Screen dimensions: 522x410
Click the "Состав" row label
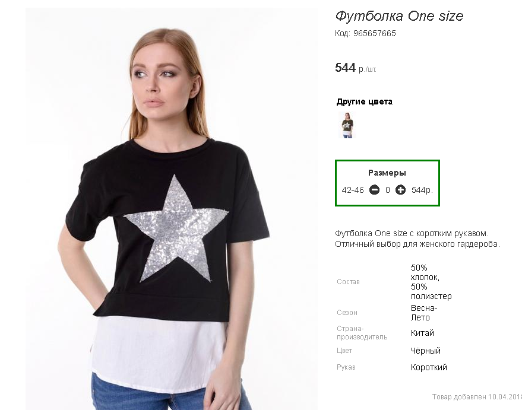click(x=348, y=282)
